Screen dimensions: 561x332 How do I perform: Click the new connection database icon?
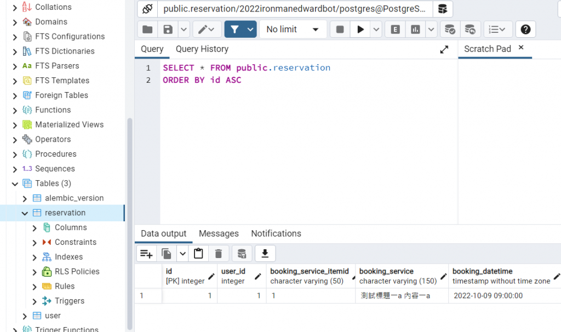[x=443, y=9]
